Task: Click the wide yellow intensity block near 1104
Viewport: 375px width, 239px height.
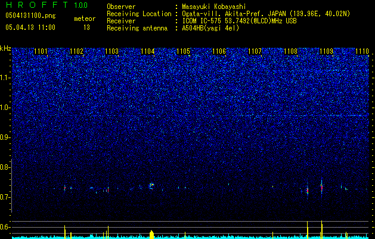Action: (x=151, y=234)
